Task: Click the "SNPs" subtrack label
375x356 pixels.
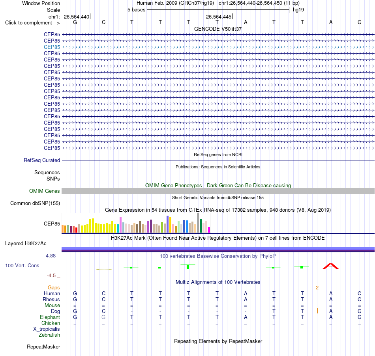Action: 53,179
